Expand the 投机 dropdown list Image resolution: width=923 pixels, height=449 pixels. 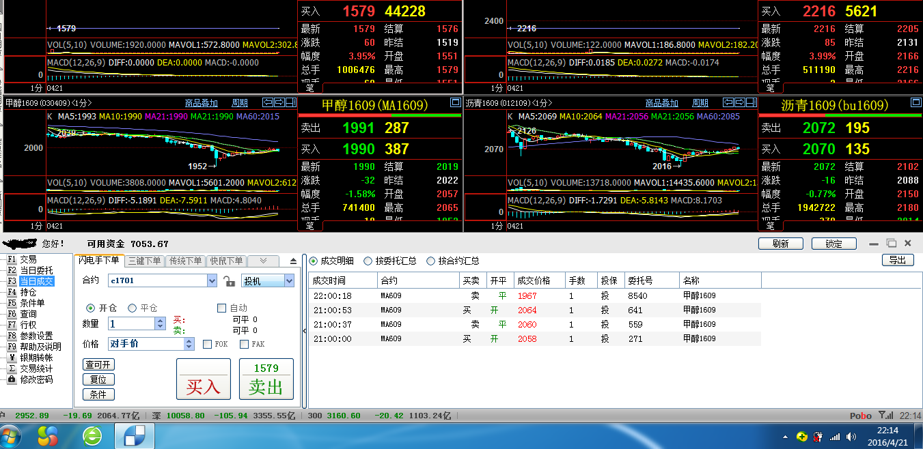pyautogui.click(x=289, y=281)
